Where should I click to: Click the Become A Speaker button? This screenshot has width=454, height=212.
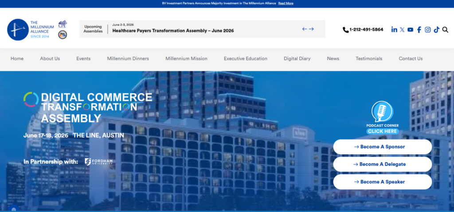[383, 182]
